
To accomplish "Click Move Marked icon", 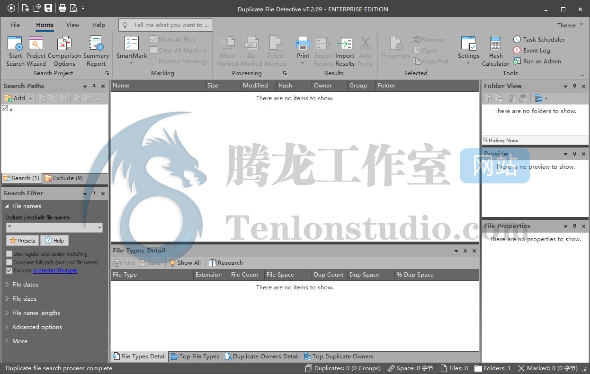I will 227,43.
